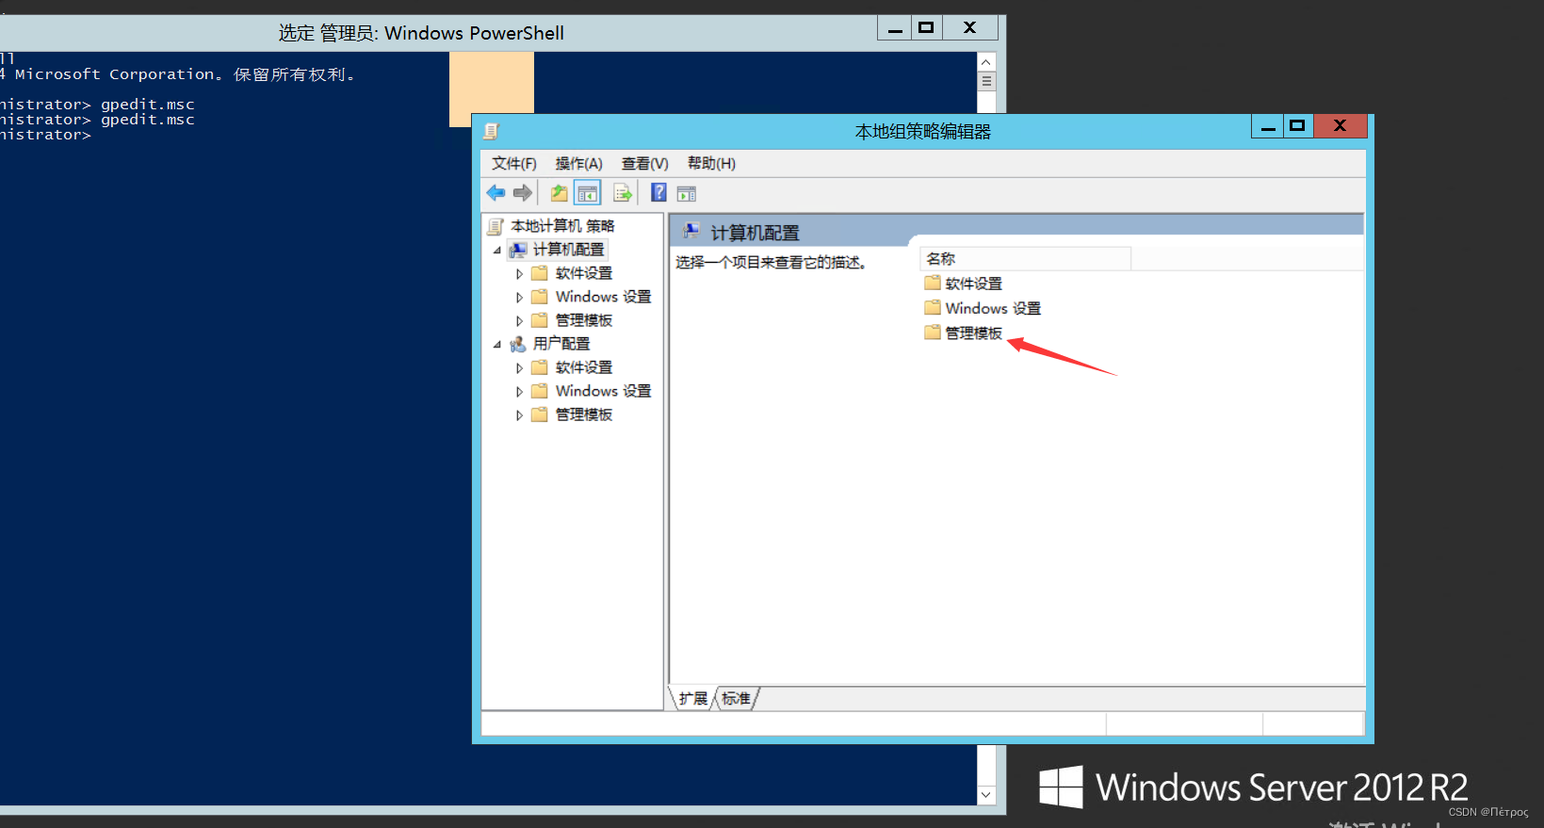Switch to the 标准 tab
The height and width of the screenshot is (828, 1544).
click(737, 698)
